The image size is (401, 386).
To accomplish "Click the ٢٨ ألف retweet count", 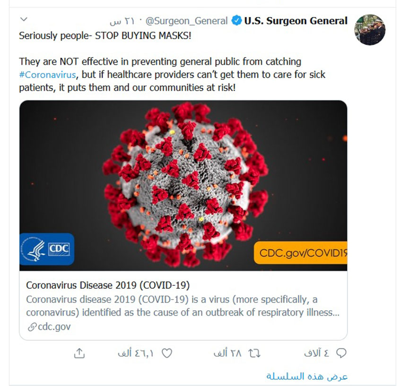I will click(227, 353).
